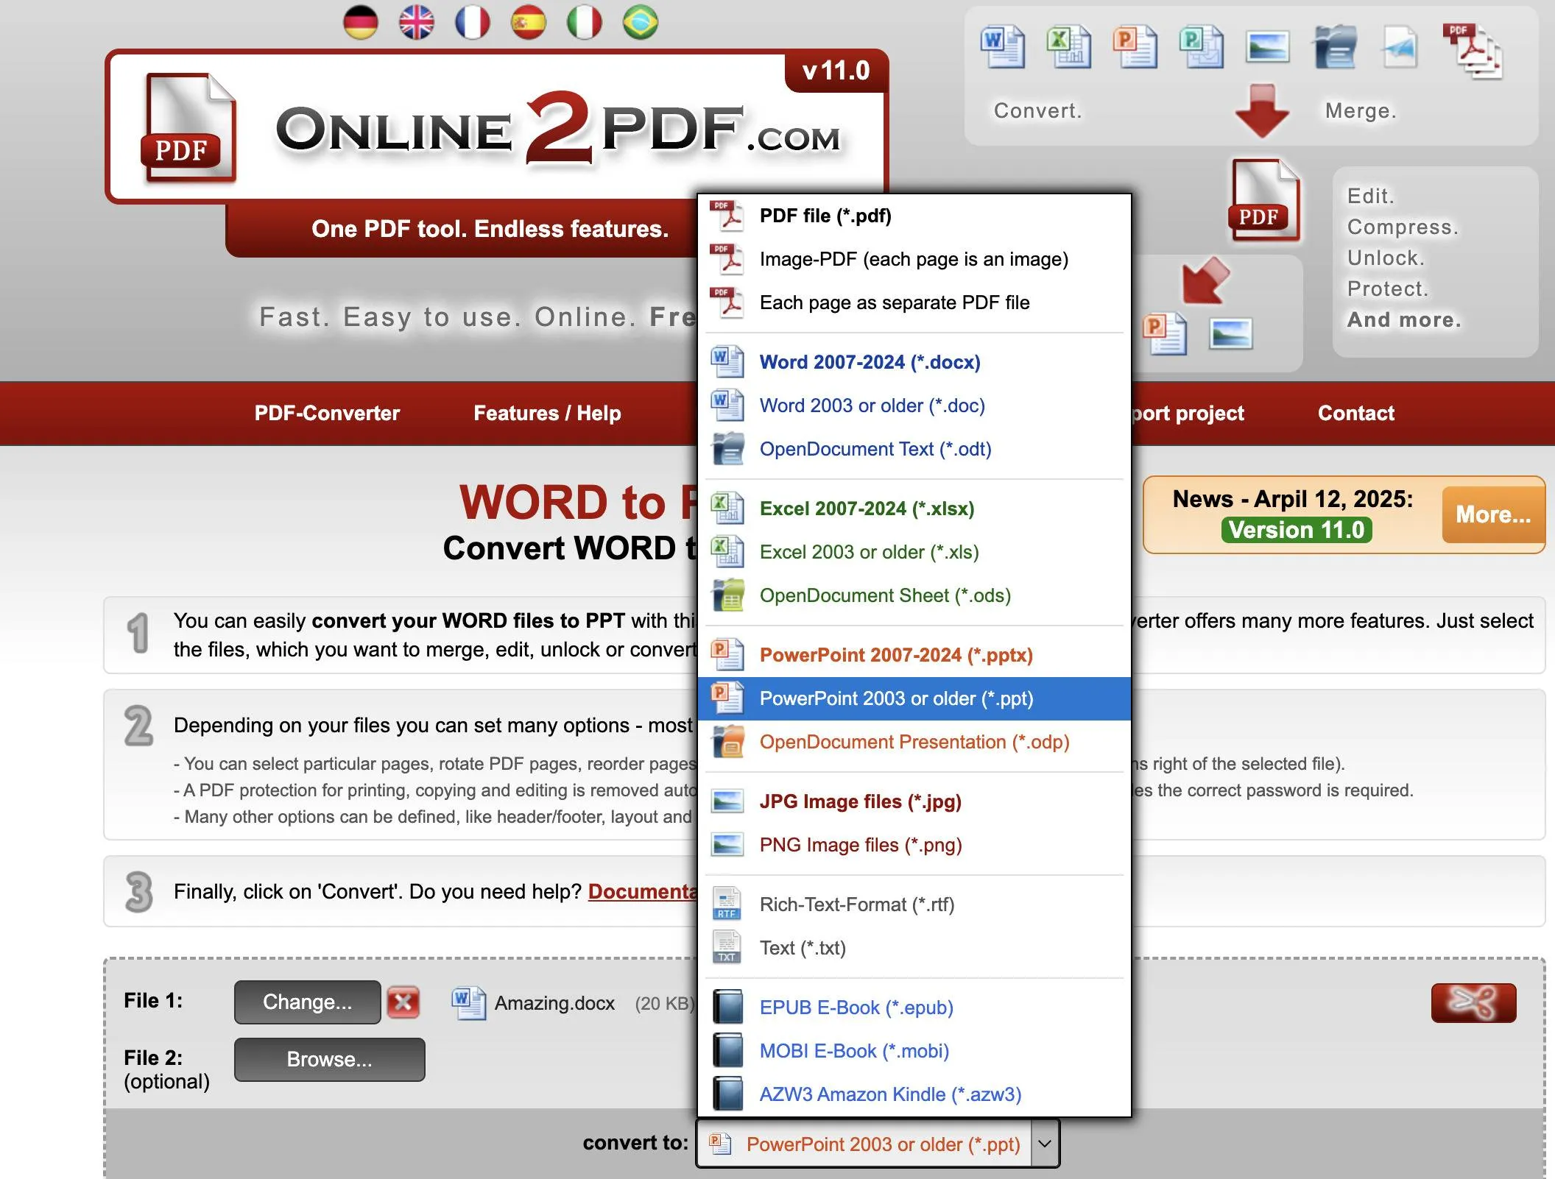Image resolution: width=1555 pixels, height=1179 pixels.
Task: Remove File 1 with the red X icon
Action: tap(403, 1002)
